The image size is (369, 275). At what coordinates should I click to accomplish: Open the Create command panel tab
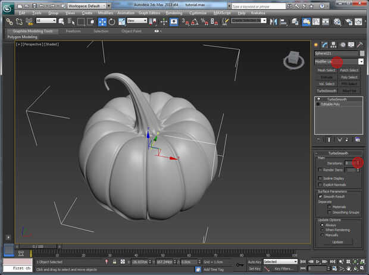pos(317,45)
